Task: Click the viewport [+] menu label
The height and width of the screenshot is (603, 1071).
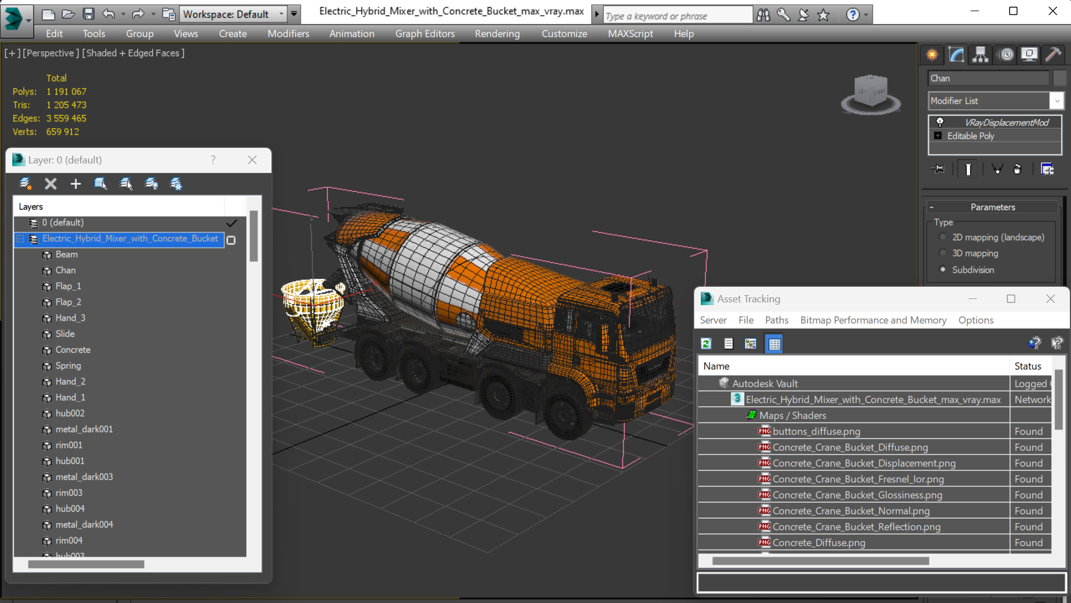Action: coord(12,53)
